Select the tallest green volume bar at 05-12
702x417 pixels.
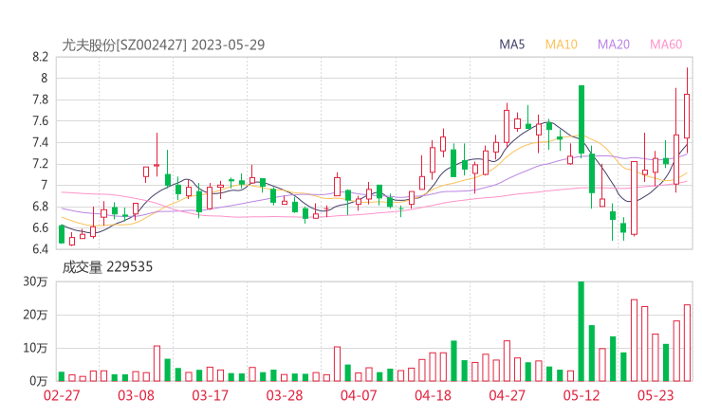[582, 331]
